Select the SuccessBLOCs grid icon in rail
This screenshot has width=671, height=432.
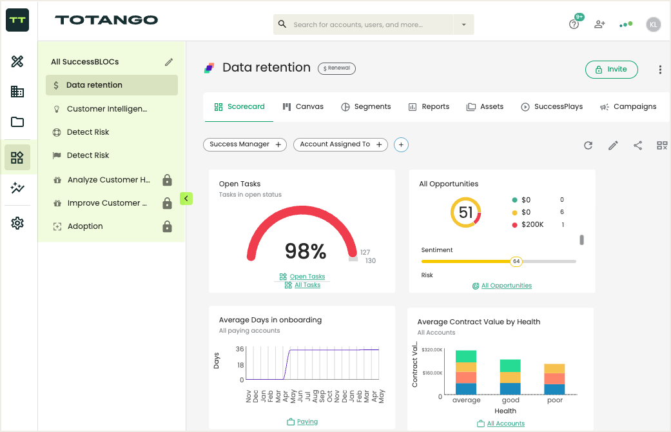pyautogui.click(x=17, y=157)
